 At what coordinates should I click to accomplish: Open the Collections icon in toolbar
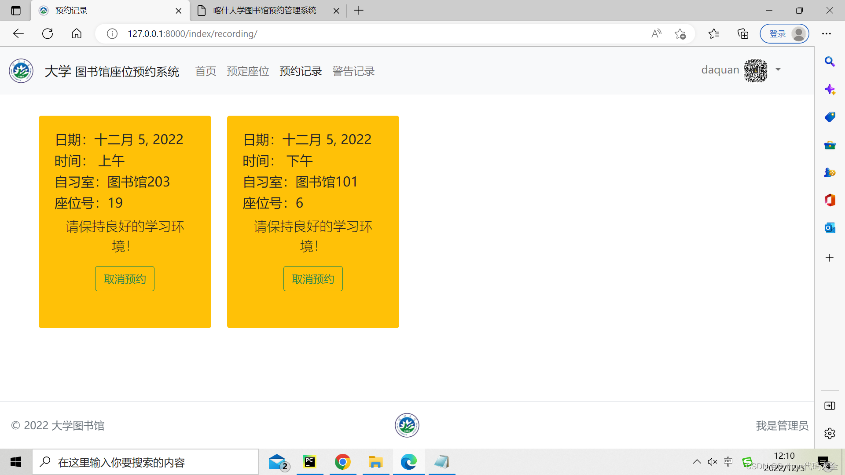click(743, 34)
